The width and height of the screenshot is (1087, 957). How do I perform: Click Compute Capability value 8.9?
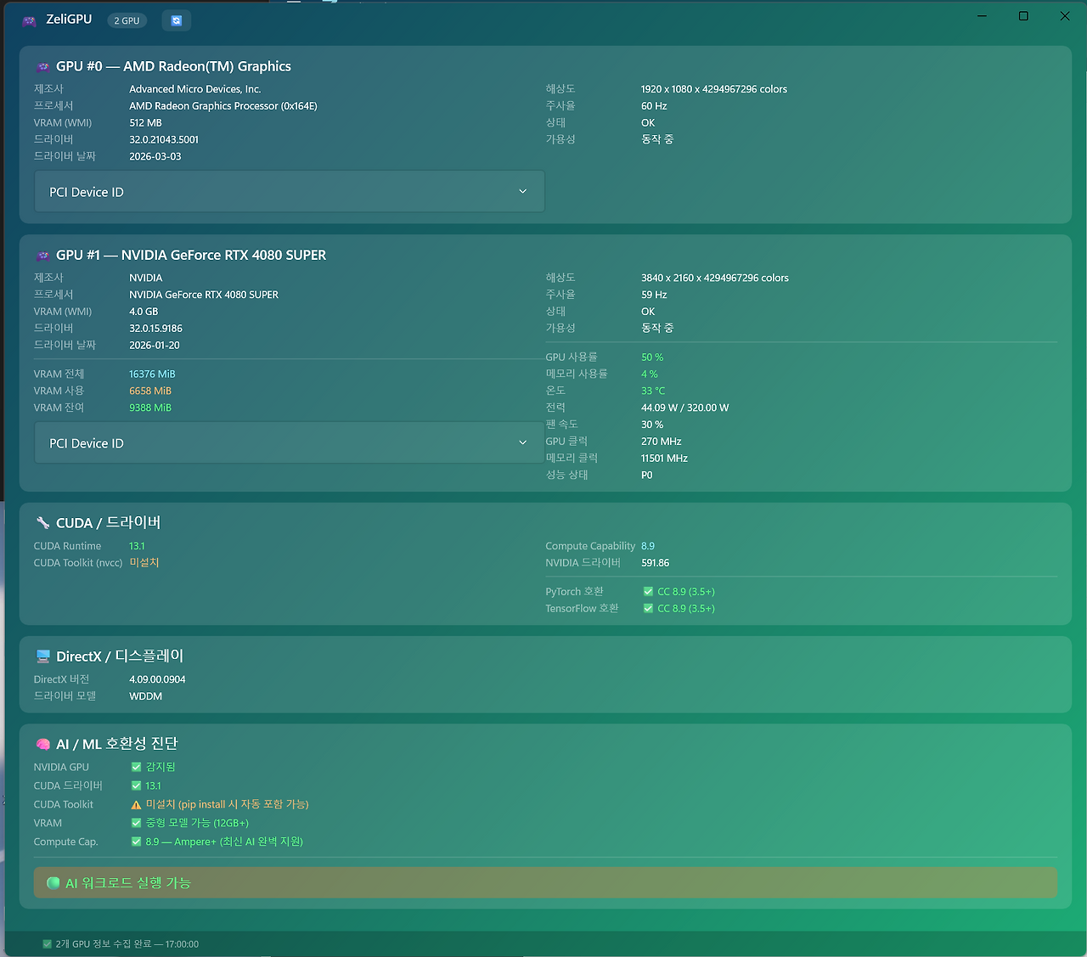(x=648, y=546)
